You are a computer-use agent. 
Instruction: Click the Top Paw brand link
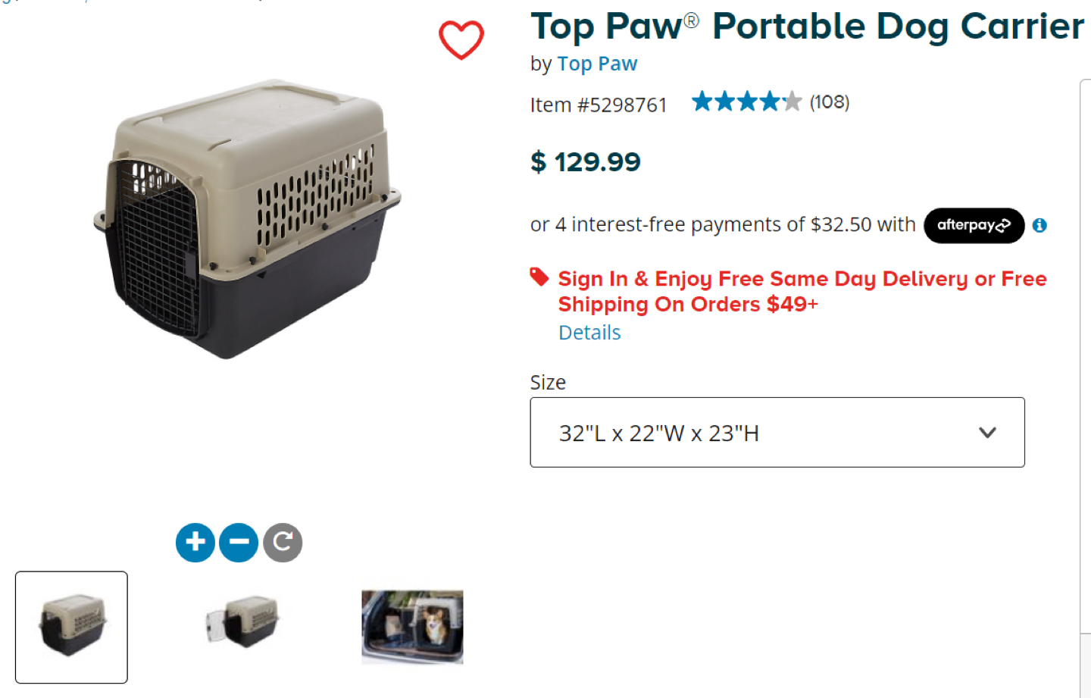point(597,64)
